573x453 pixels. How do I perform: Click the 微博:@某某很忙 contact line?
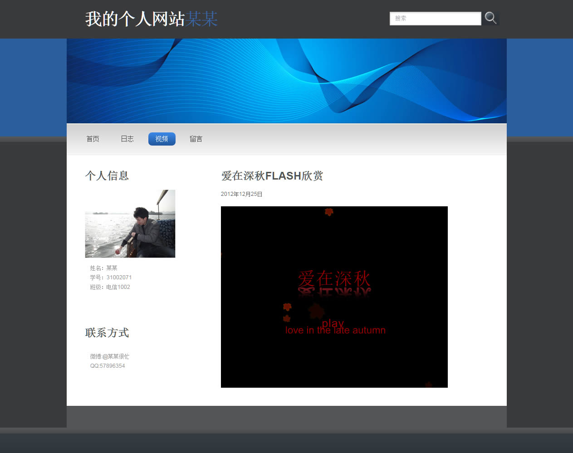(109, 356)
